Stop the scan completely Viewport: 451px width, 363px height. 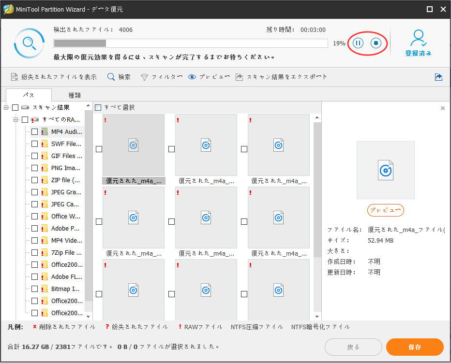376,43
